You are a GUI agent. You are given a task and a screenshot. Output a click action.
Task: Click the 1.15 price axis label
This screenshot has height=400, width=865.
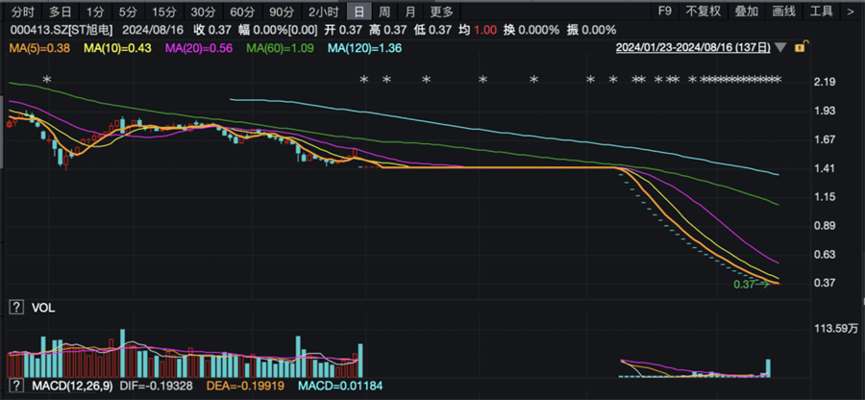click(825, 197)
